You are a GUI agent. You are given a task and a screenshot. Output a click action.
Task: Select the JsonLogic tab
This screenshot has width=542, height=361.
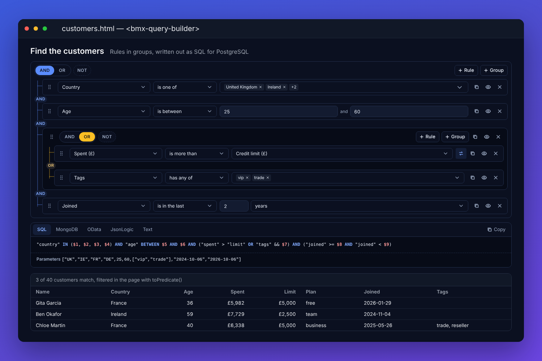(x=122, y=230)
